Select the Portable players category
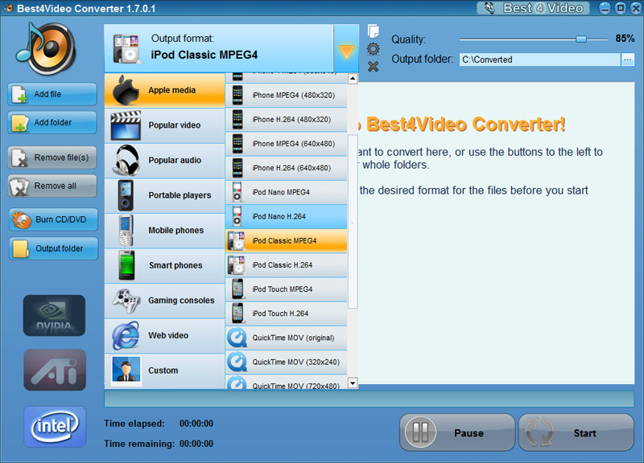 tap(165, 195)
